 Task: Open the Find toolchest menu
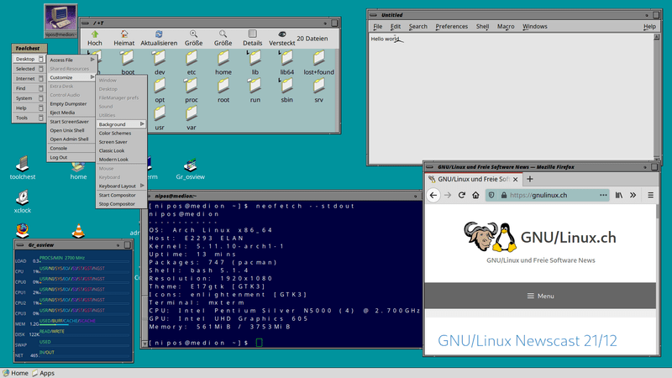point(29,88)
